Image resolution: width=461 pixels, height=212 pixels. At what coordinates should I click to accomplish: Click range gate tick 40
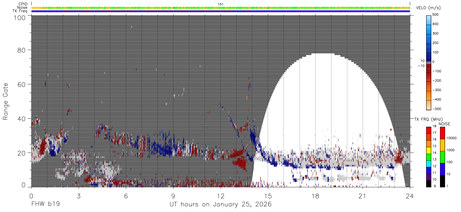click(x=21, y=119)
